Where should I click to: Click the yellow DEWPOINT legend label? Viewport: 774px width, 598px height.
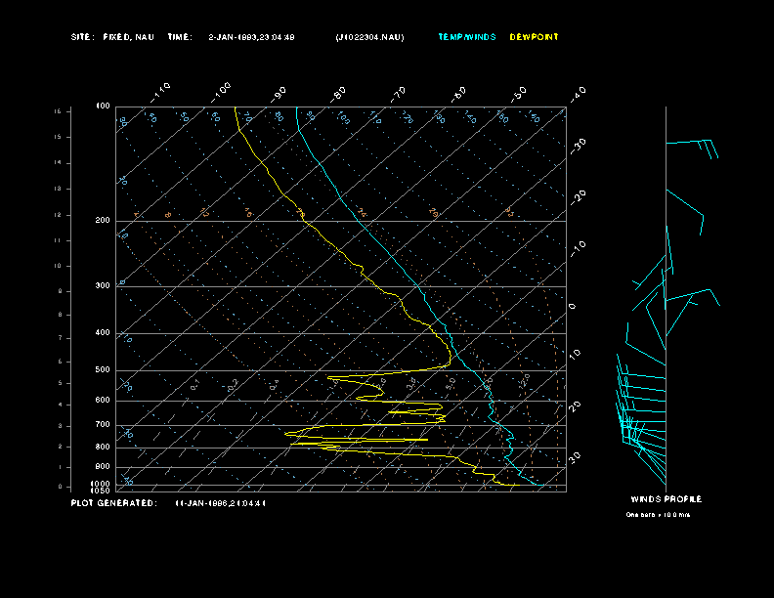535,37
